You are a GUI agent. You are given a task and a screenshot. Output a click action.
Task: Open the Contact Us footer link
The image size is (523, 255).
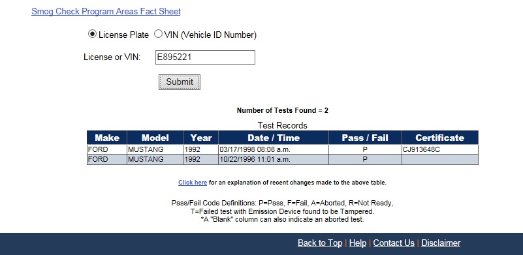(394, 243)
